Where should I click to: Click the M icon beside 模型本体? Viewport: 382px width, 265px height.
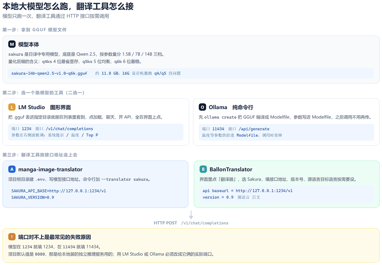click(12, 44)
